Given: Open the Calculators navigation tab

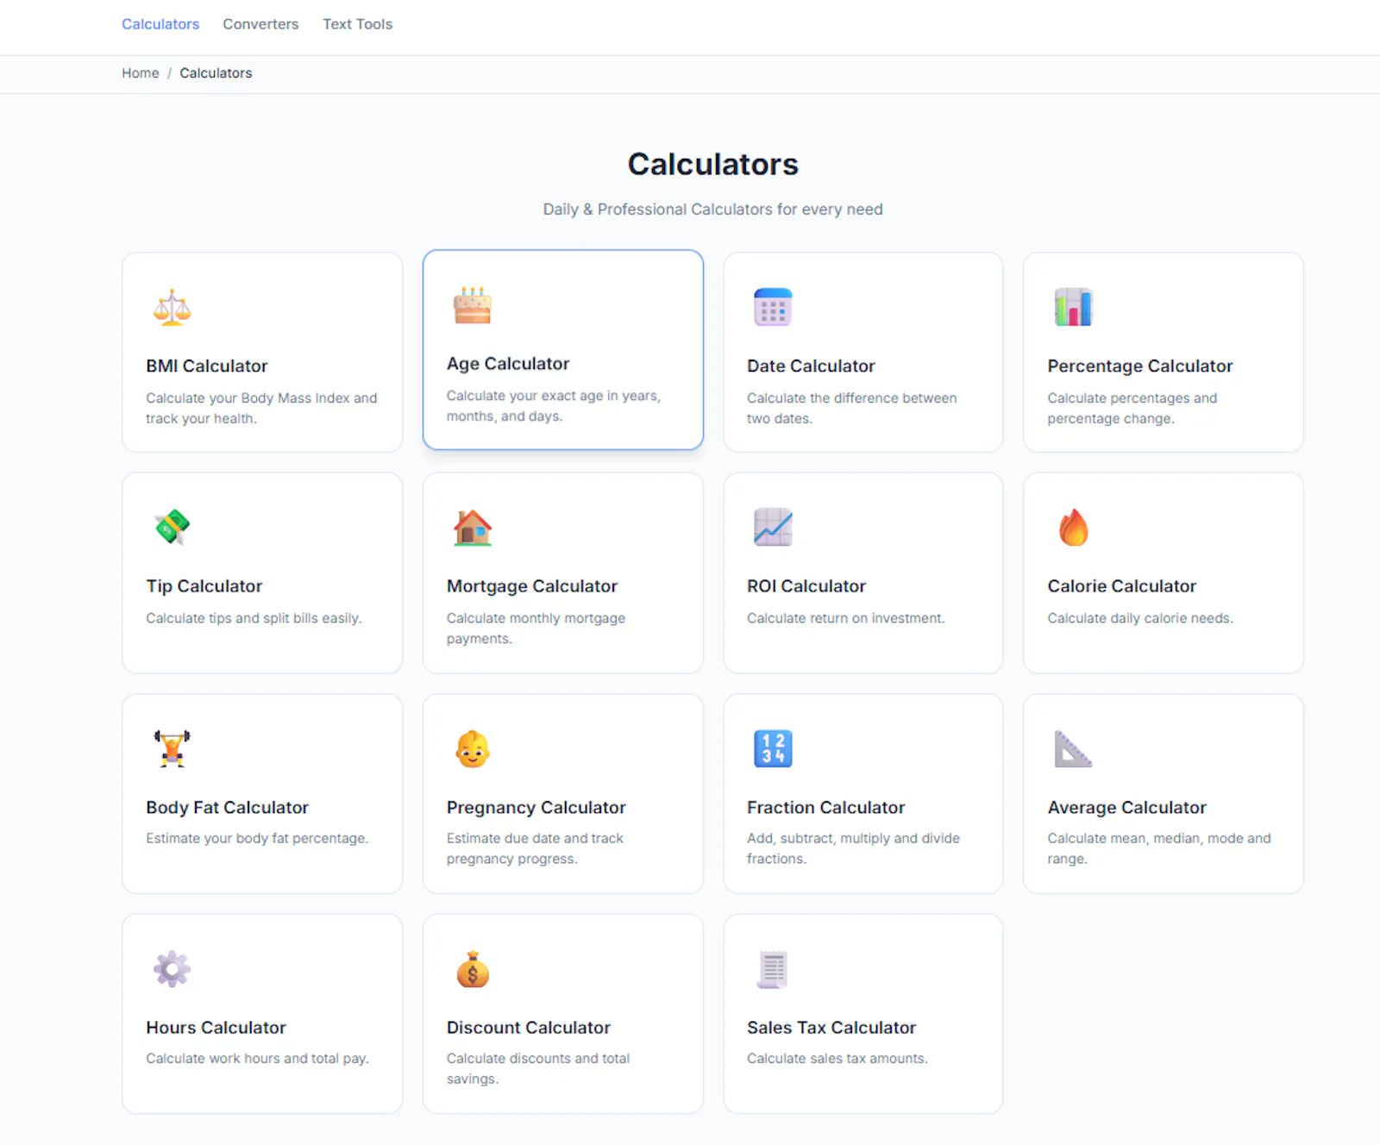Looking at the screenshot, I should 160,24.
